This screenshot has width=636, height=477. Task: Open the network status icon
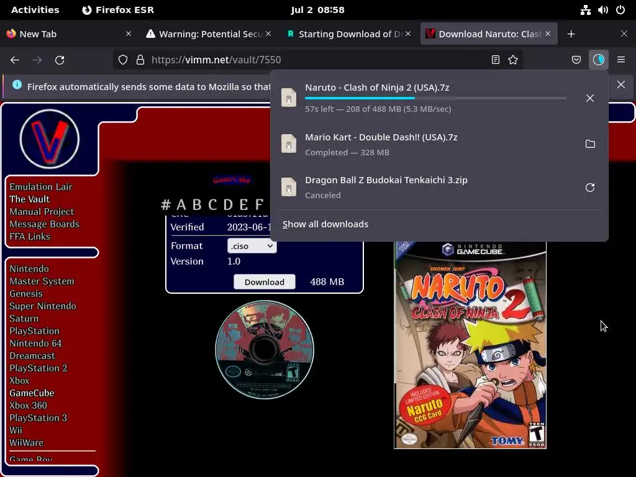[x=585, y=10]
